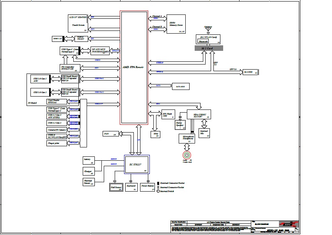Select the Hall Sensor block
Image resolution: width=332 pixels, height=235 pixels.
(x=116, y=187)
